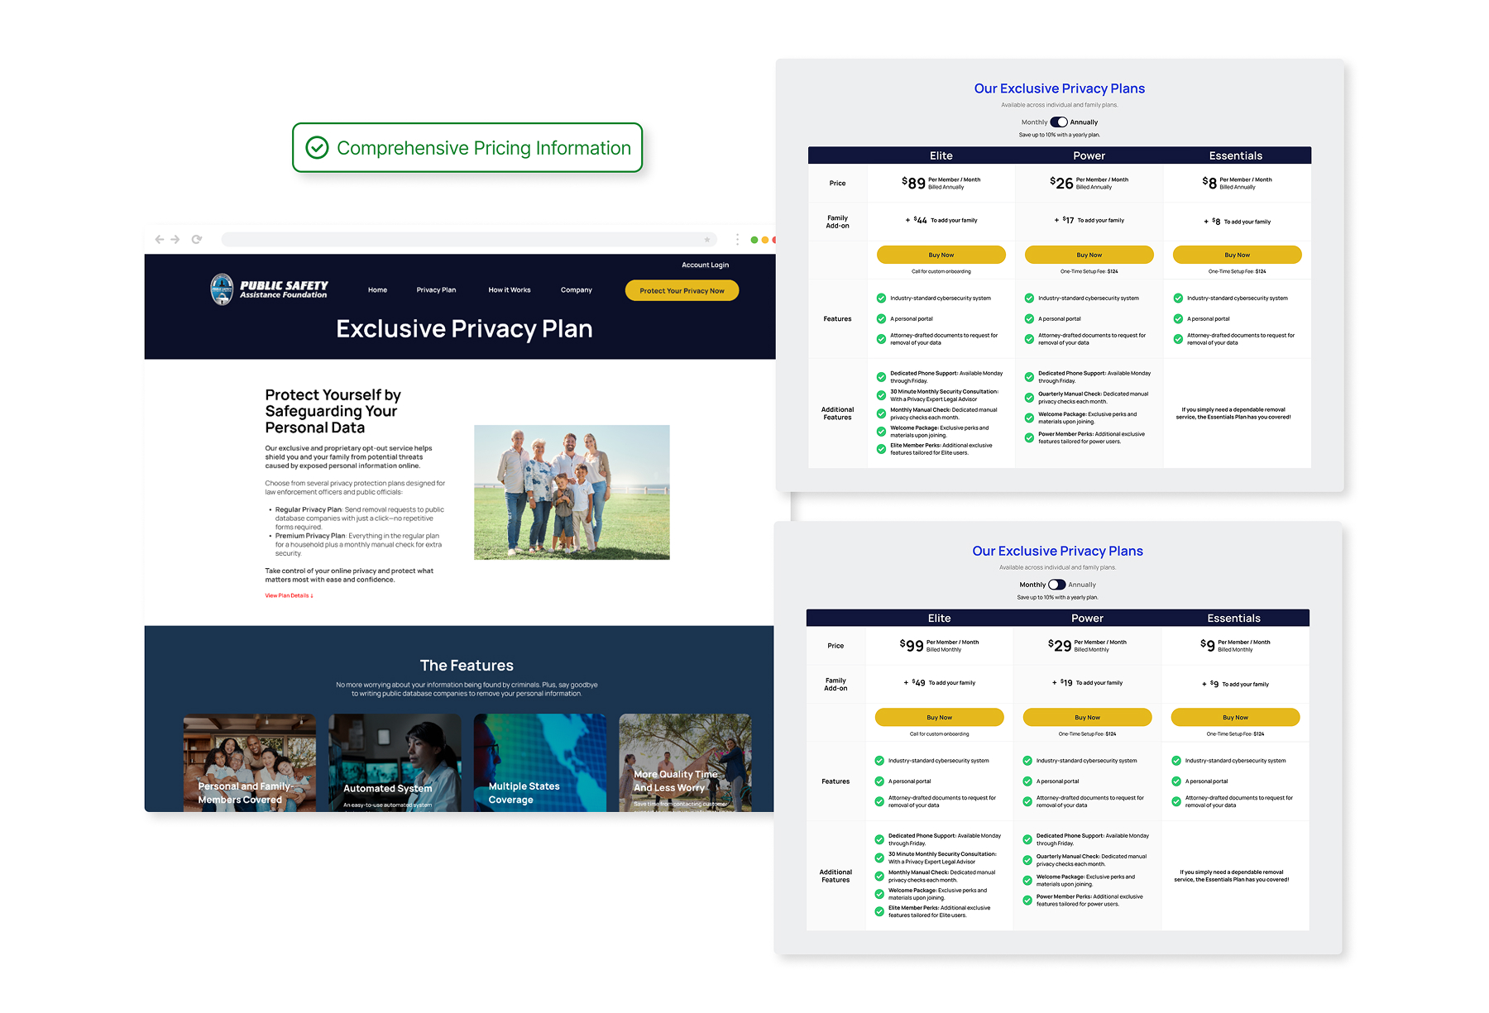Click the Public Safety Assistance Foundation logo

point(269,289)
